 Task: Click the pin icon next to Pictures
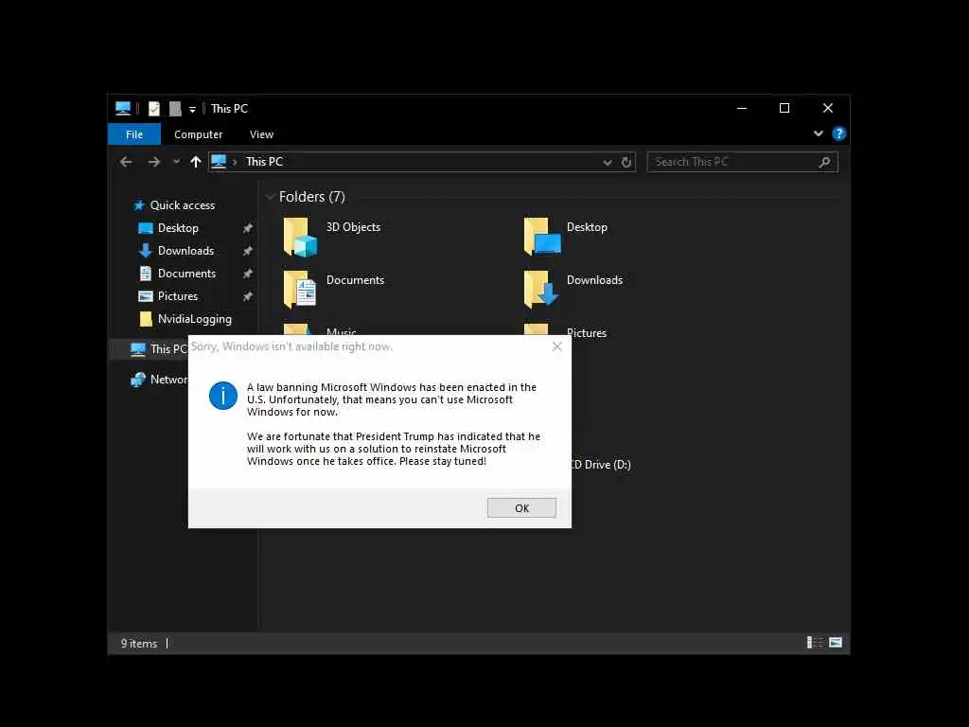(247, 296)
